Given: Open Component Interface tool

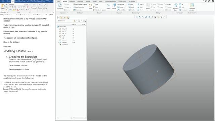Looking at the screenshot, I should (x=192, y=7).
